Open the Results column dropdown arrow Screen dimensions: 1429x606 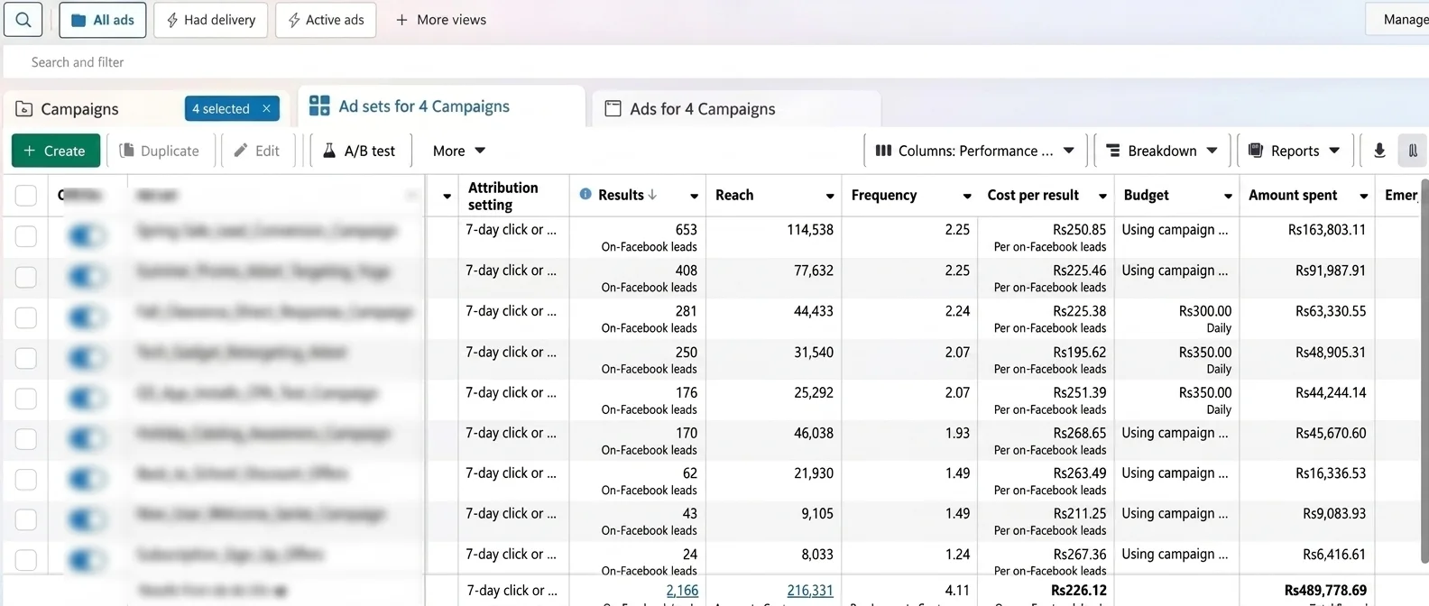coord(694,196)
